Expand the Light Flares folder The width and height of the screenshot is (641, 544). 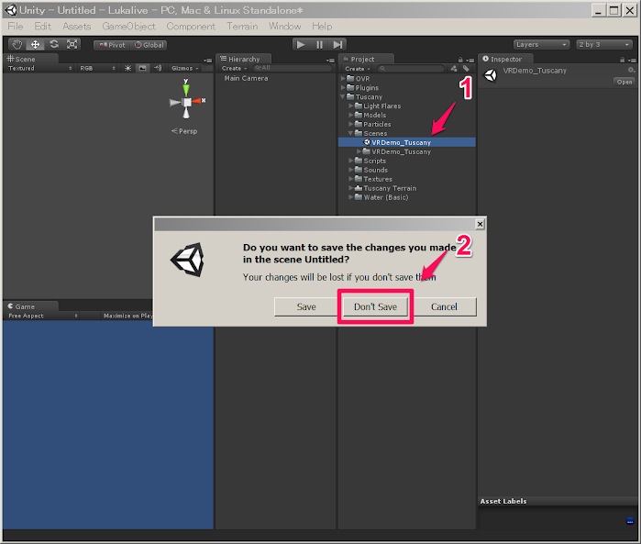350,105
